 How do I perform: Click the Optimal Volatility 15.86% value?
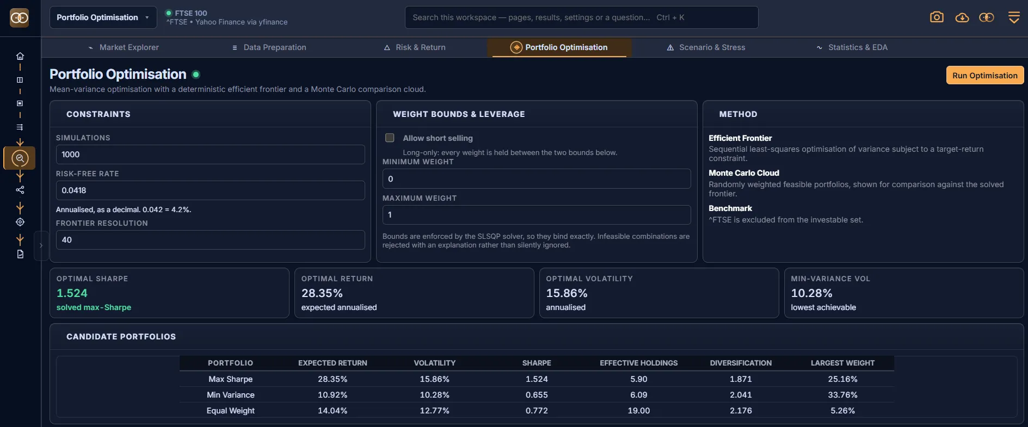coord(567,293)
